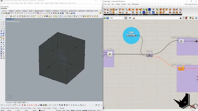The width and height of the screenshot is (198, 111).
Task: Expand the Triangulation panel dropdown bar
Action: coord(150,15)
